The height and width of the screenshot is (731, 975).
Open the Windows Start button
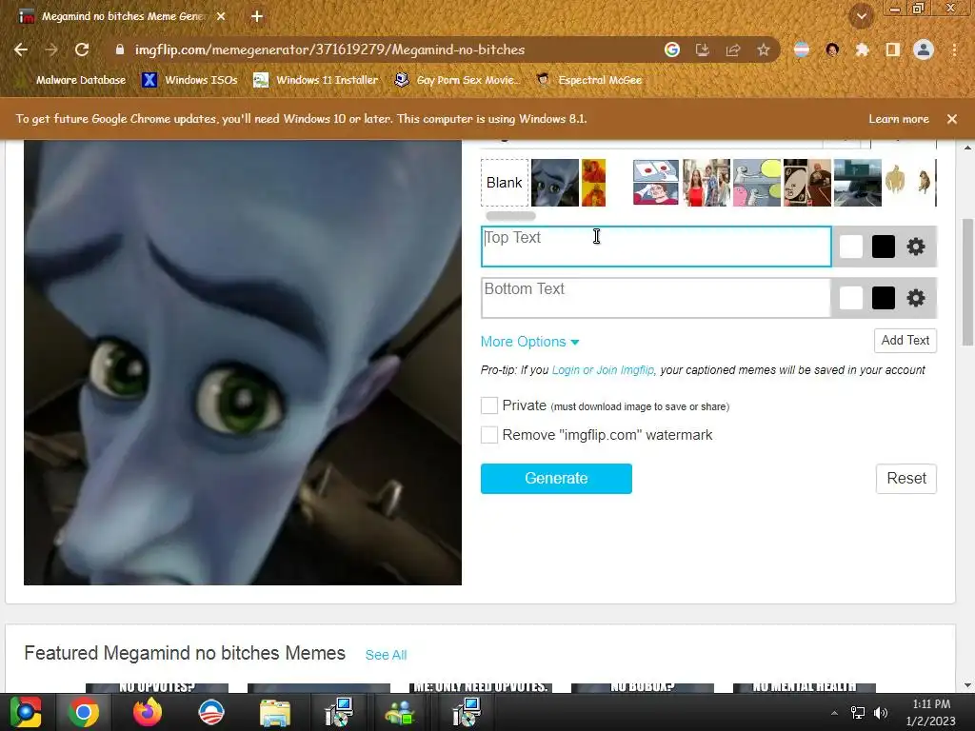tap(26, 712)
